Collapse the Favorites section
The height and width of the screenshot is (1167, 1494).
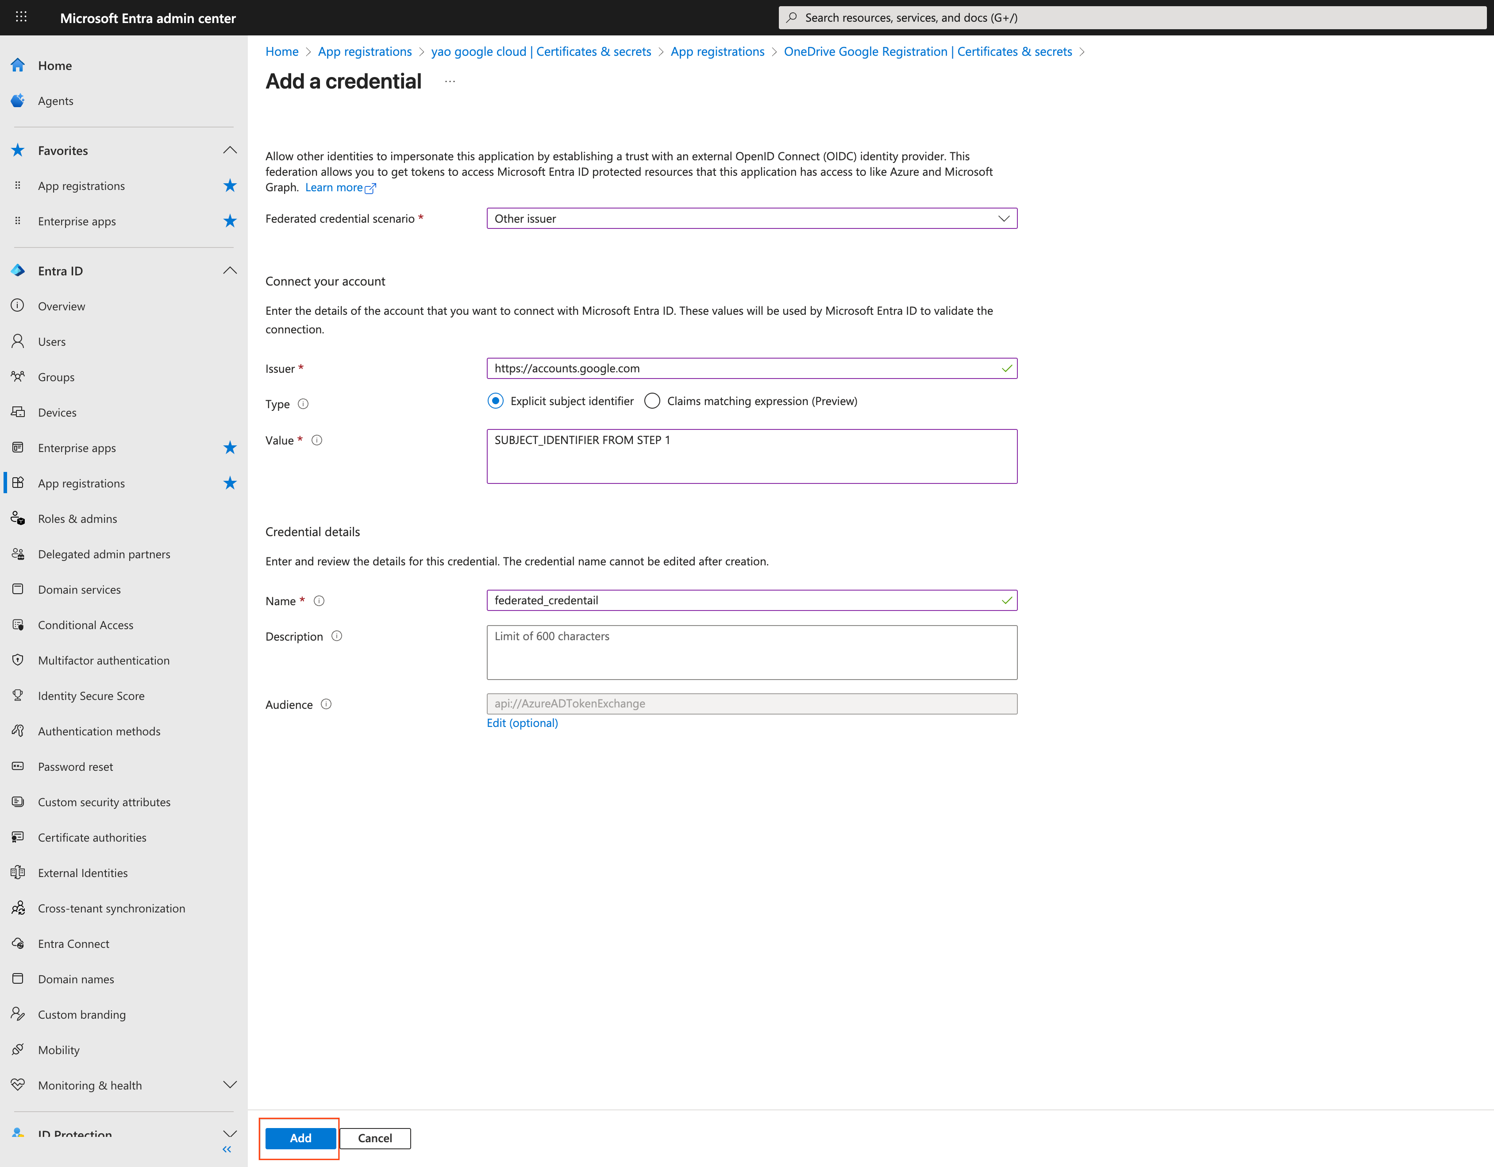[230, 150]
